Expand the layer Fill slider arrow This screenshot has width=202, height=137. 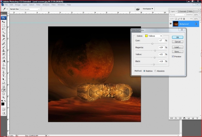click(x=200, y=19)
